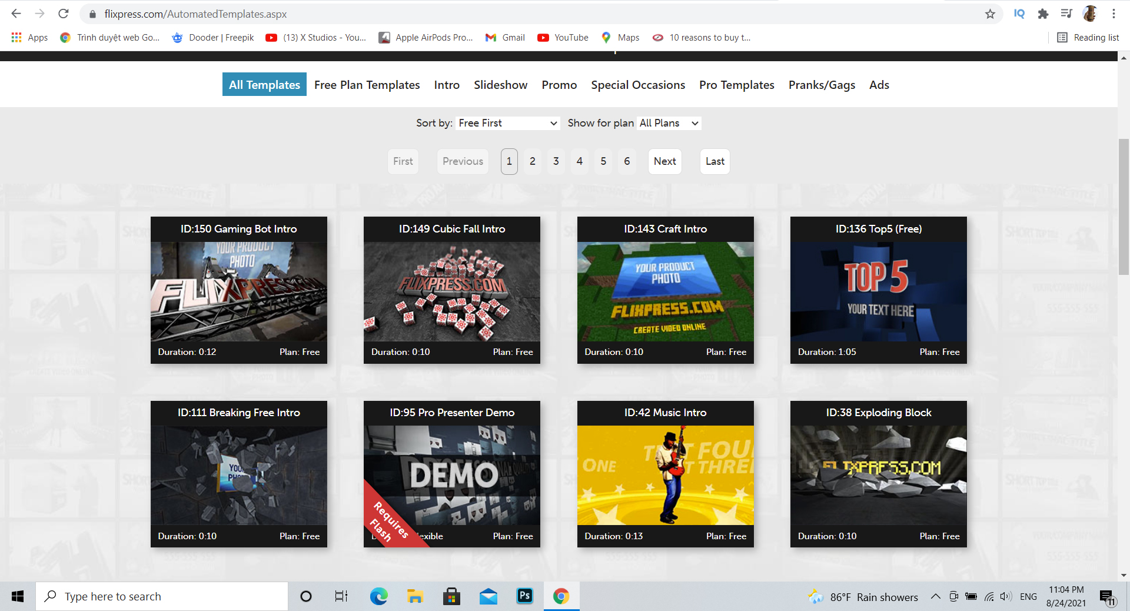Click the Windows search box
The height and width of the screenshot is (611, 1130).
coord(162,596)
